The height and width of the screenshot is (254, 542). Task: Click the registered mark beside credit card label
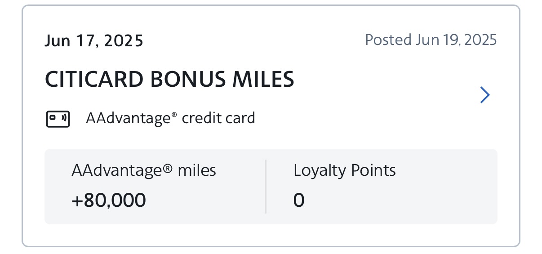click(174, 116)
